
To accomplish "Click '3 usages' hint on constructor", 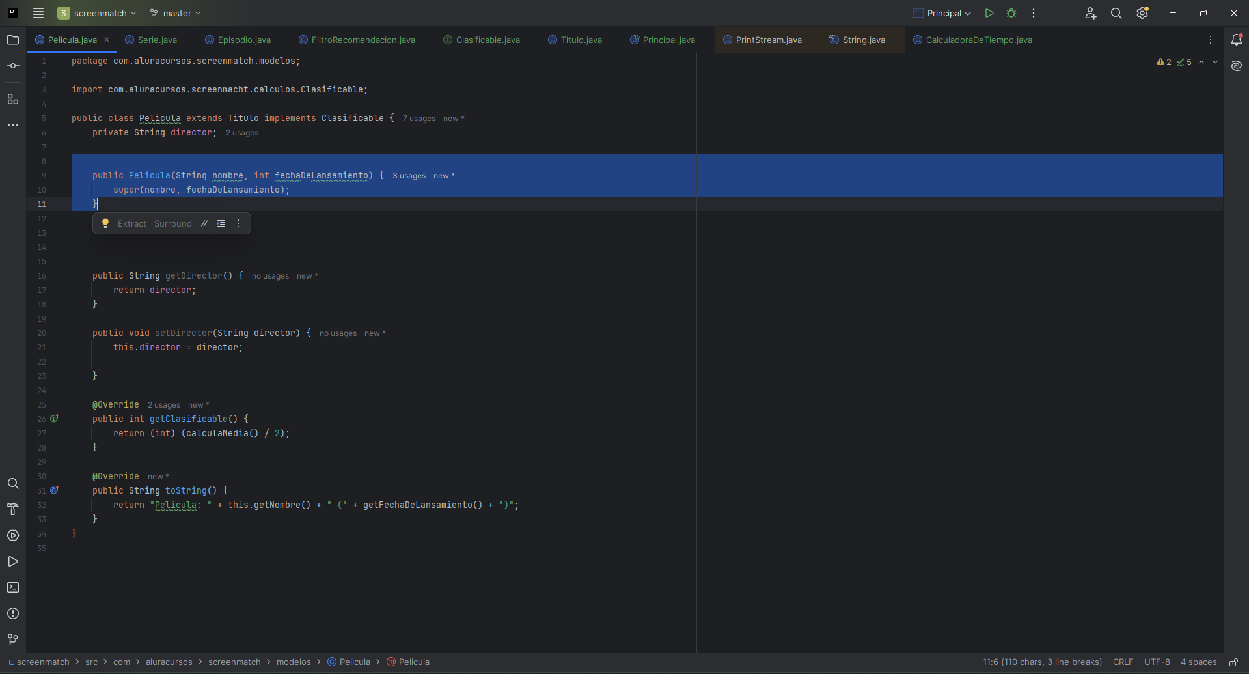I will tap(409, 176).
